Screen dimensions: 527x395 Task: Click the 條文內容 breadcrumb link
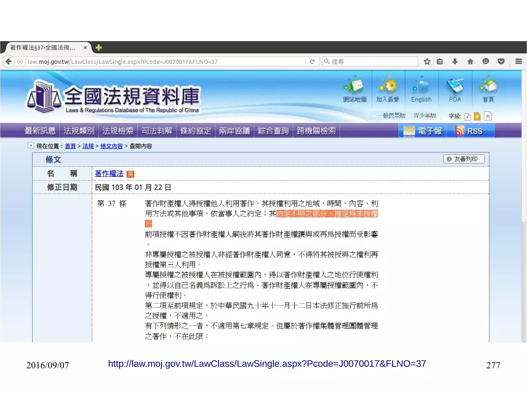(x=111, y=146)
